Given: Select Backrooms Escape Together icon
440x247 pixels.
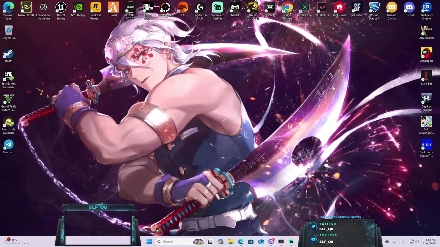Looking at the screenshot, I should click(427, 148).
